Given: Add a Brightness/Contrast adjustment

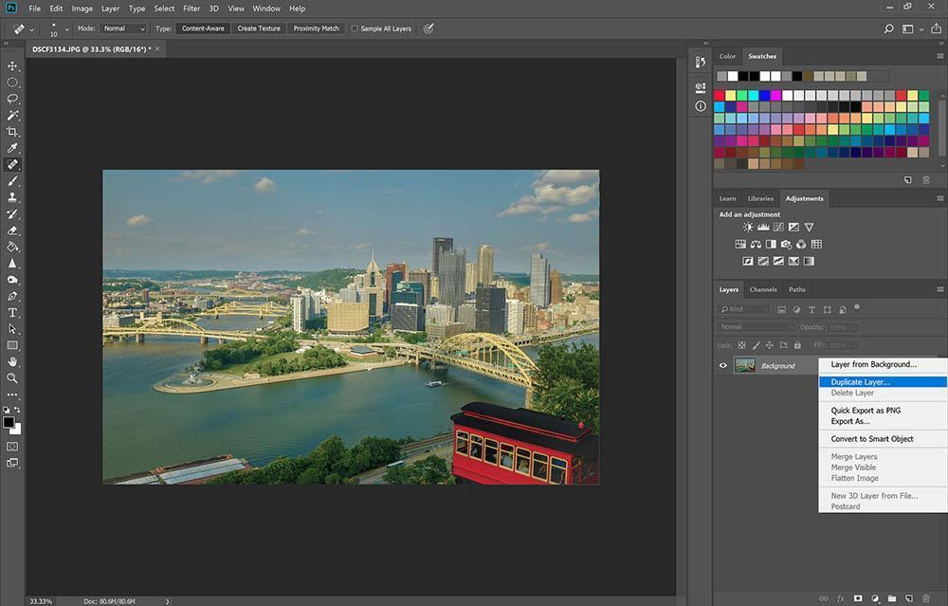Looking at the screenshot, I should pyautogui.click(x=748, y=228).
